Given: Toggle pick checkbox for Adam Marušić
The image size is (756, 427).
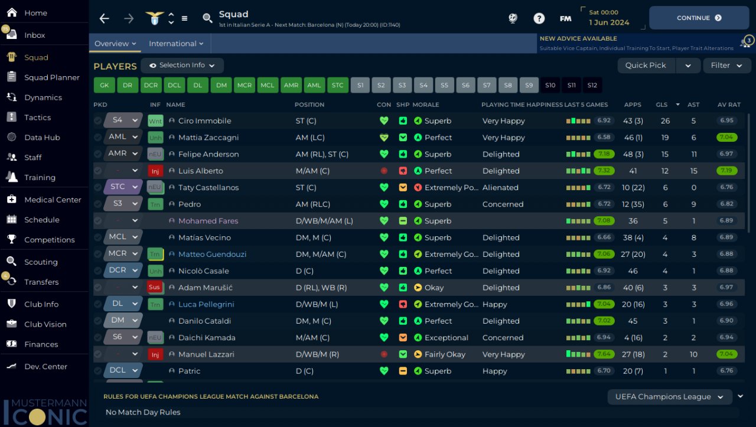Looking at the screenshot, I should (98, 288).
